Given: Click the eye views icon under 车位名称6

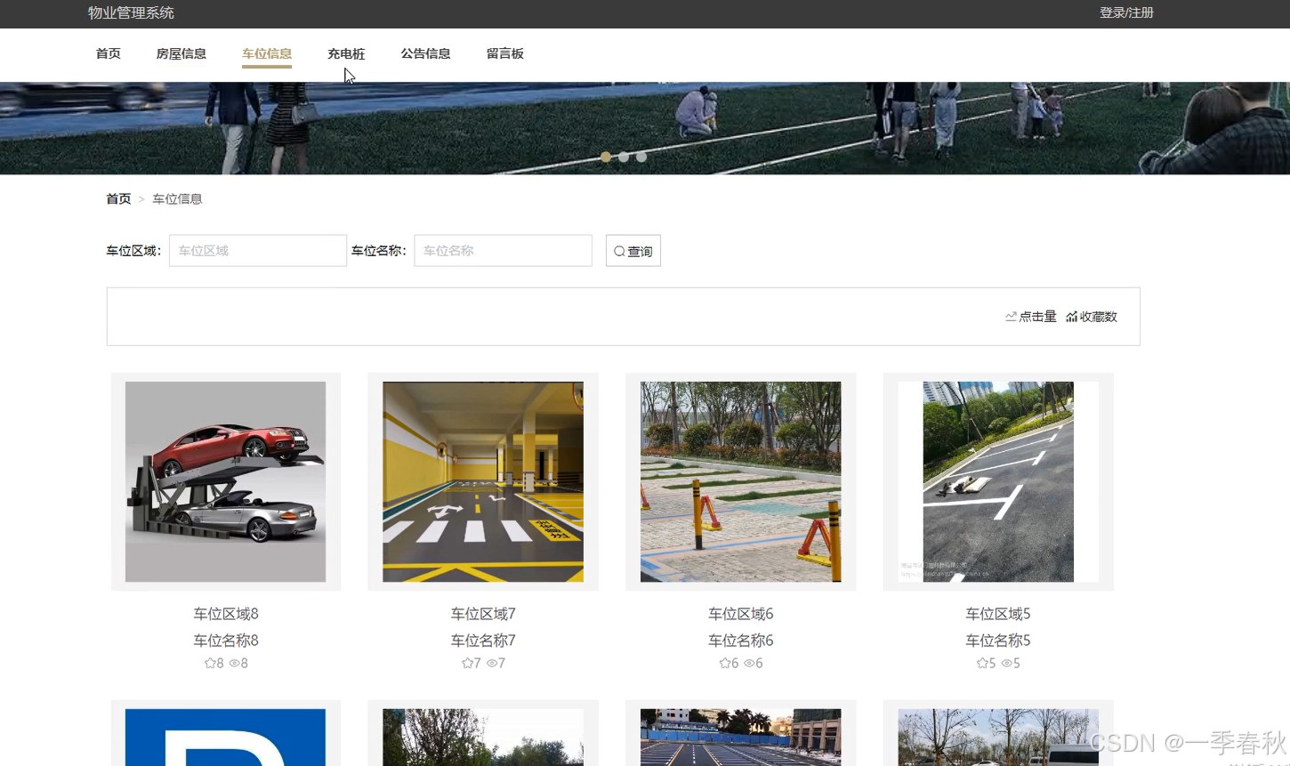Looking at the screenshot, I should point(750,663).
